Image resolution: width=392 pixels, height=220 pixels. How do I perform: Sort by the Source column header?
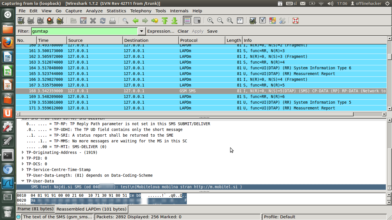click(95, 40)
